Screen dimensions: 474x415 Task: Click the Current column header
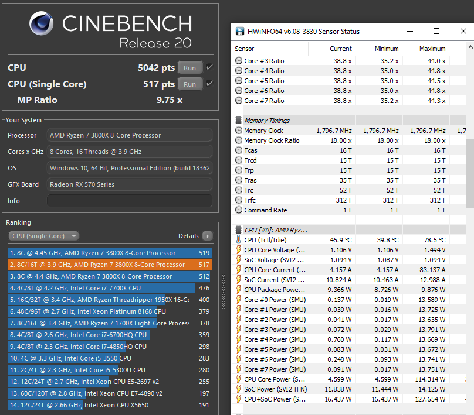[341, 49]
